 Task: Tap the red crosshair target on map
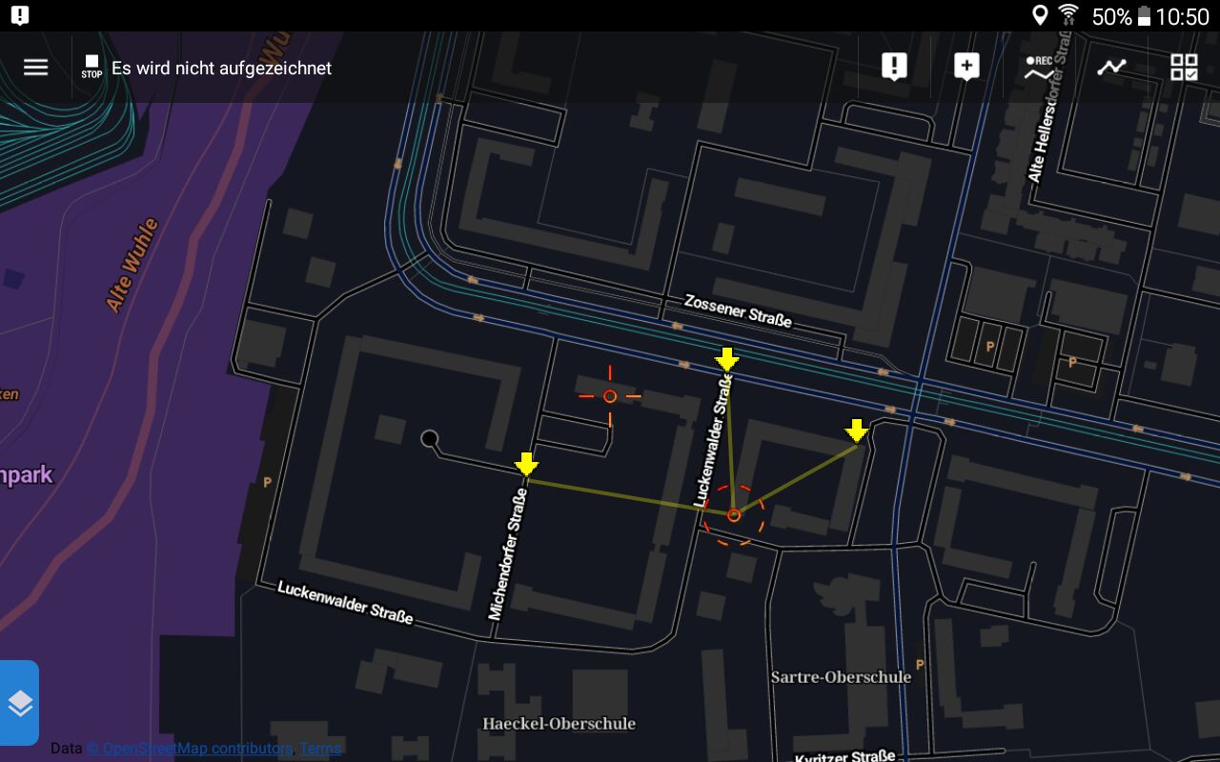click(610, 396)
